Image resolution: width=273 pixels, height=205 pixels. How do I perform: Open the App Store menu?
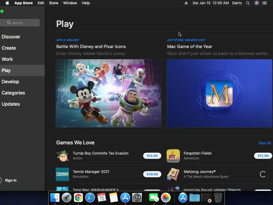[23, 3]
